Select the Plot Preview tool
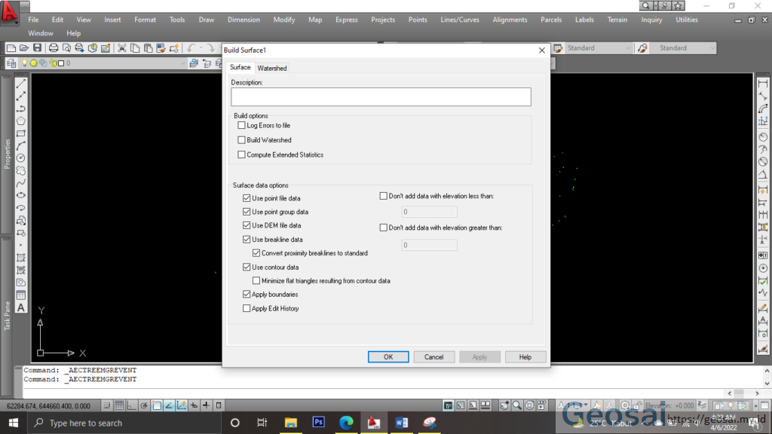 coord(66,47)
